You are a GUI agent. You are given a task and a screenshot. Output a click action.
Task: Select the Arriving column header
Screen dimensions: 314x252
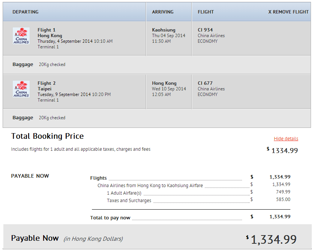click(x=162, y=12)
